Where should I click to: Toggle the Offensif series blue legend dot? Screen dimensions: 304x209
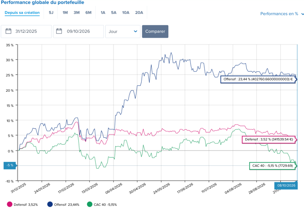click(50, 204)
